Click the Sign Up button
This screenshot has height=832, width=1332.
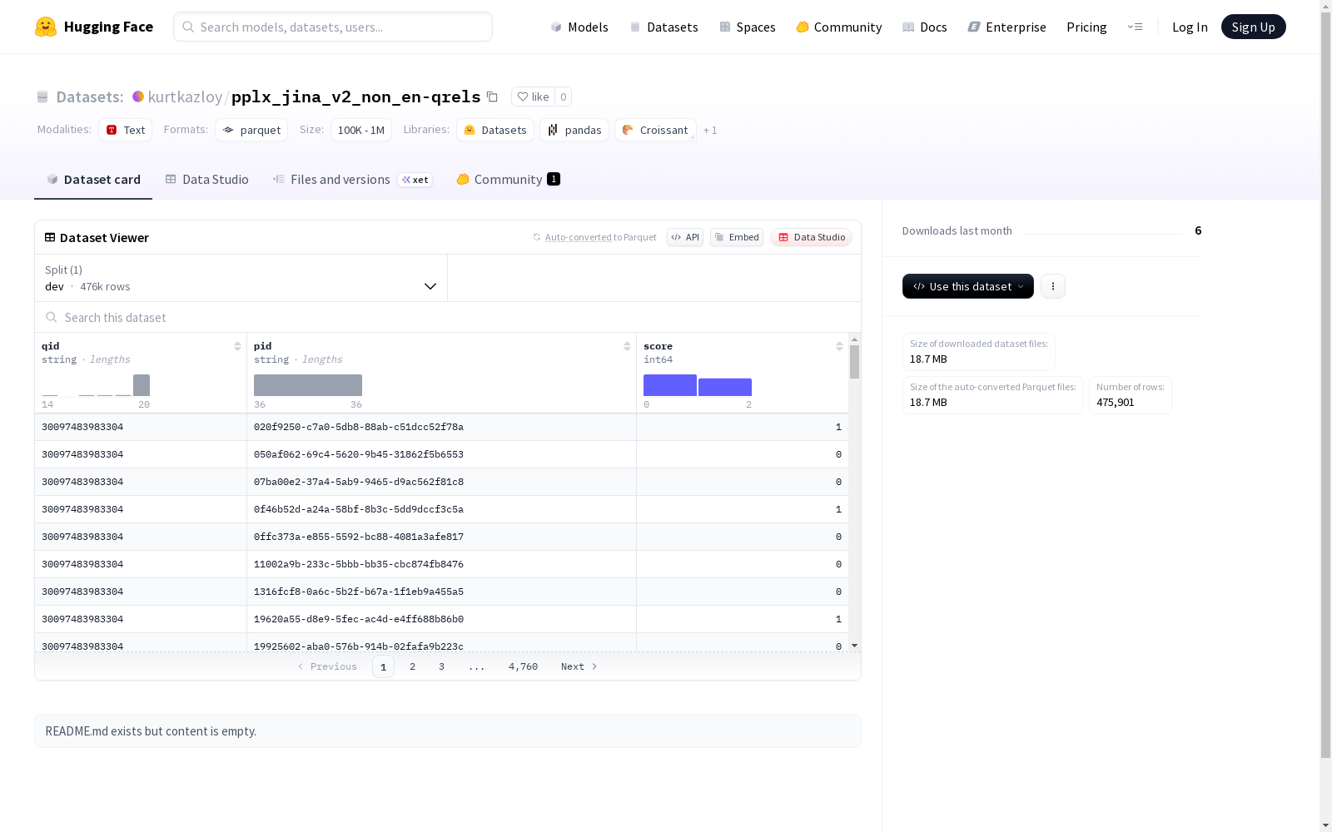(1254, 27)
